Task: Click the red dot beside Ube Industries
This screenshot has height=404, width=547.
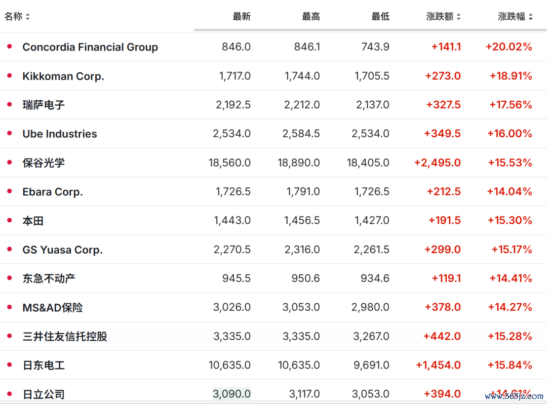Action: pos(10,133)
